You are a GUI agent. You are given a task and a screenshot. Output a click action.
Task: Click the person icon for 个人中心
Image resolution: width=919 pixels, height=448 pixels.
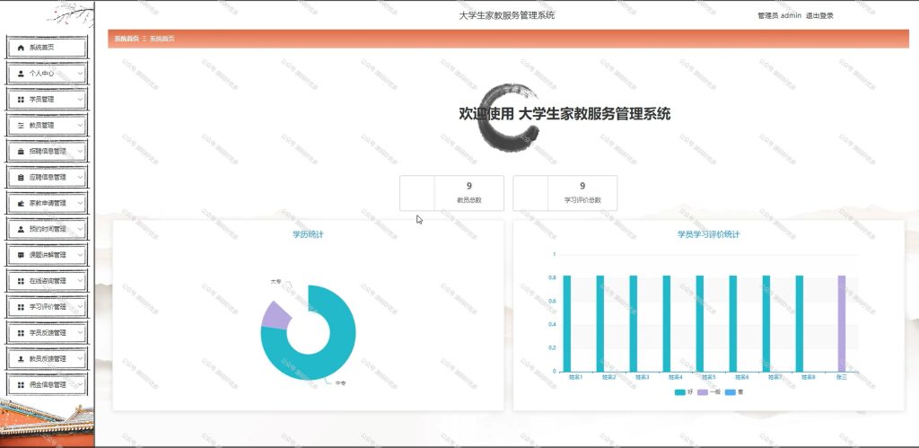coord(22,74)
